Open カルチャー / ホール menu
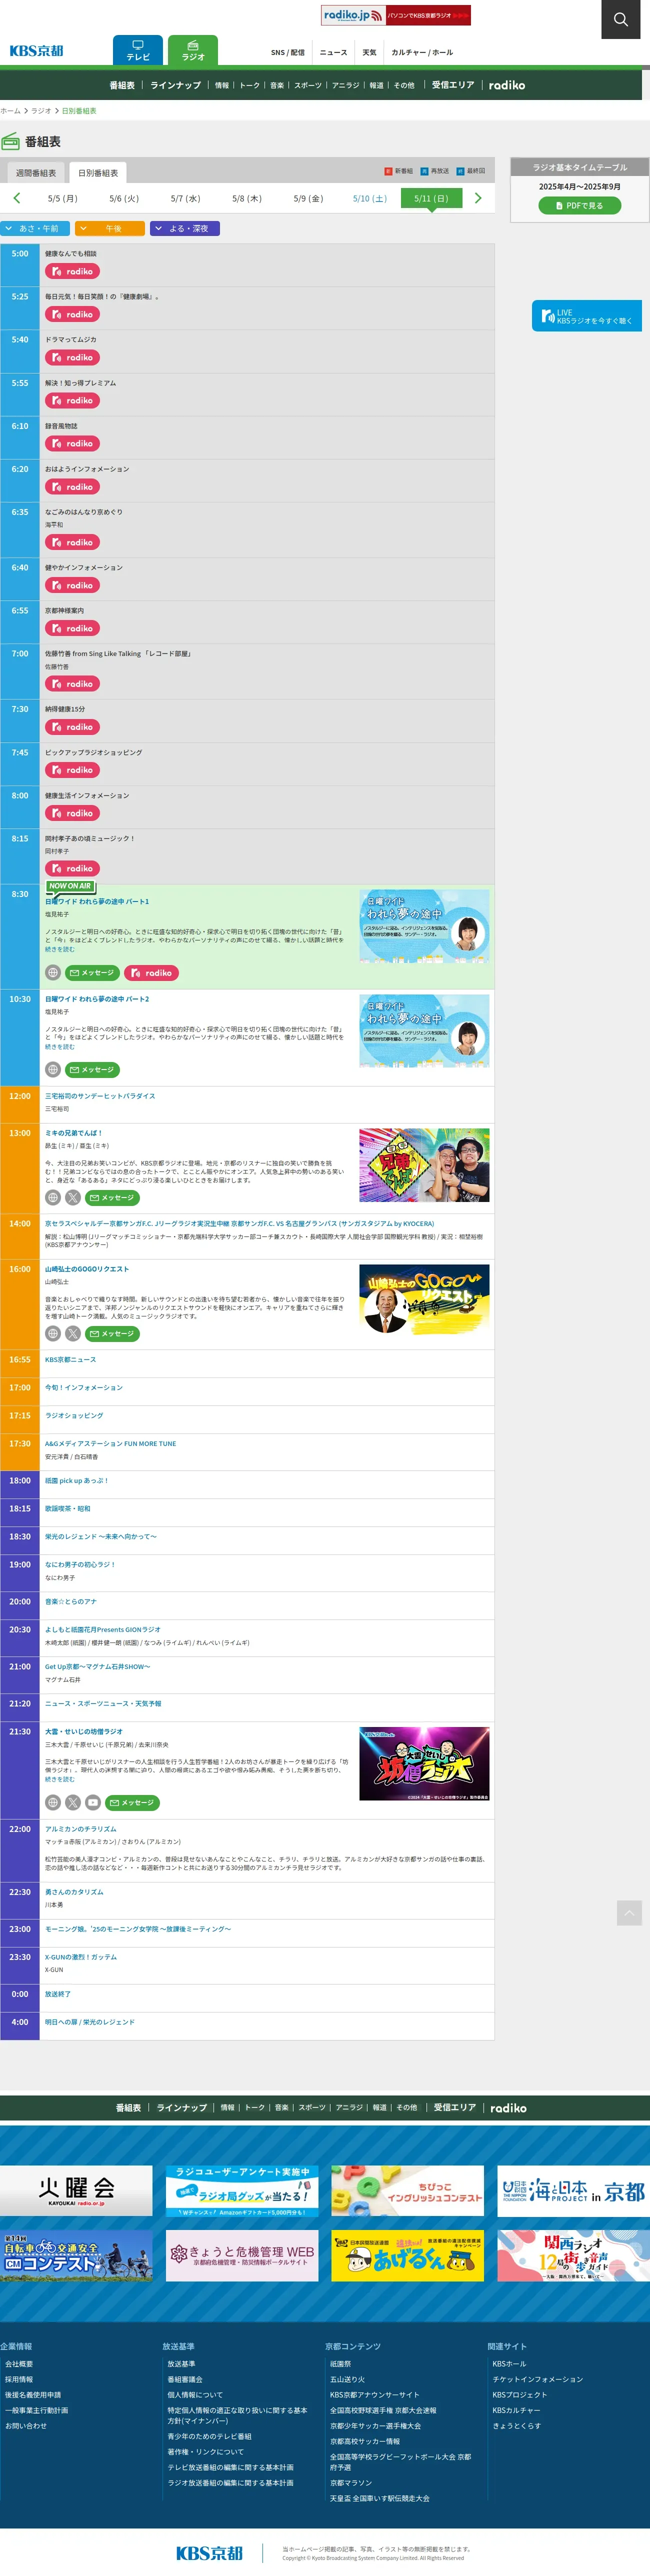Viewport: 650px width, 2576px height. pyautogui.click(x=422, y=52)
